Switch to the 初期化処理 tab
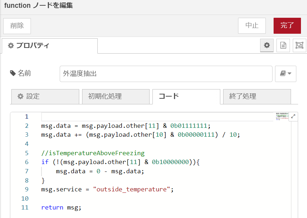The height and width of the screenshot is (218, 307). tap(115, 97)
